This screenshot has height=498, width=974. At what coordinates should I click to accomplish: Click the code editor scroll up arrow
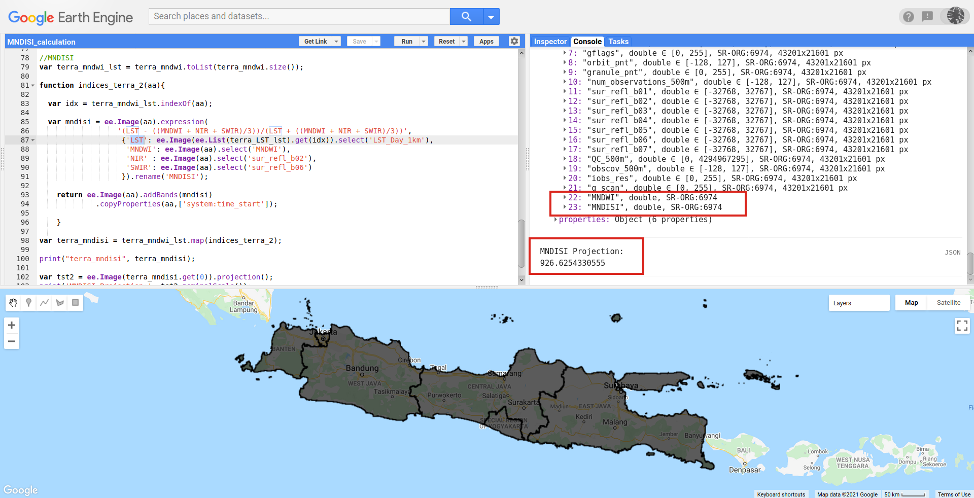(x=521, y=53)
